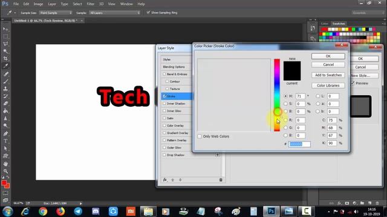
Task: Select the L lightness radio button
Action: tap(318, 96)
